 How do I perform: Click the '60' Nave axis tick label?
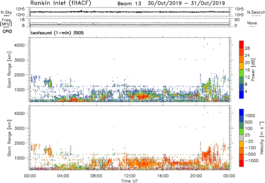pyautogui.click(x=237, y=20)
